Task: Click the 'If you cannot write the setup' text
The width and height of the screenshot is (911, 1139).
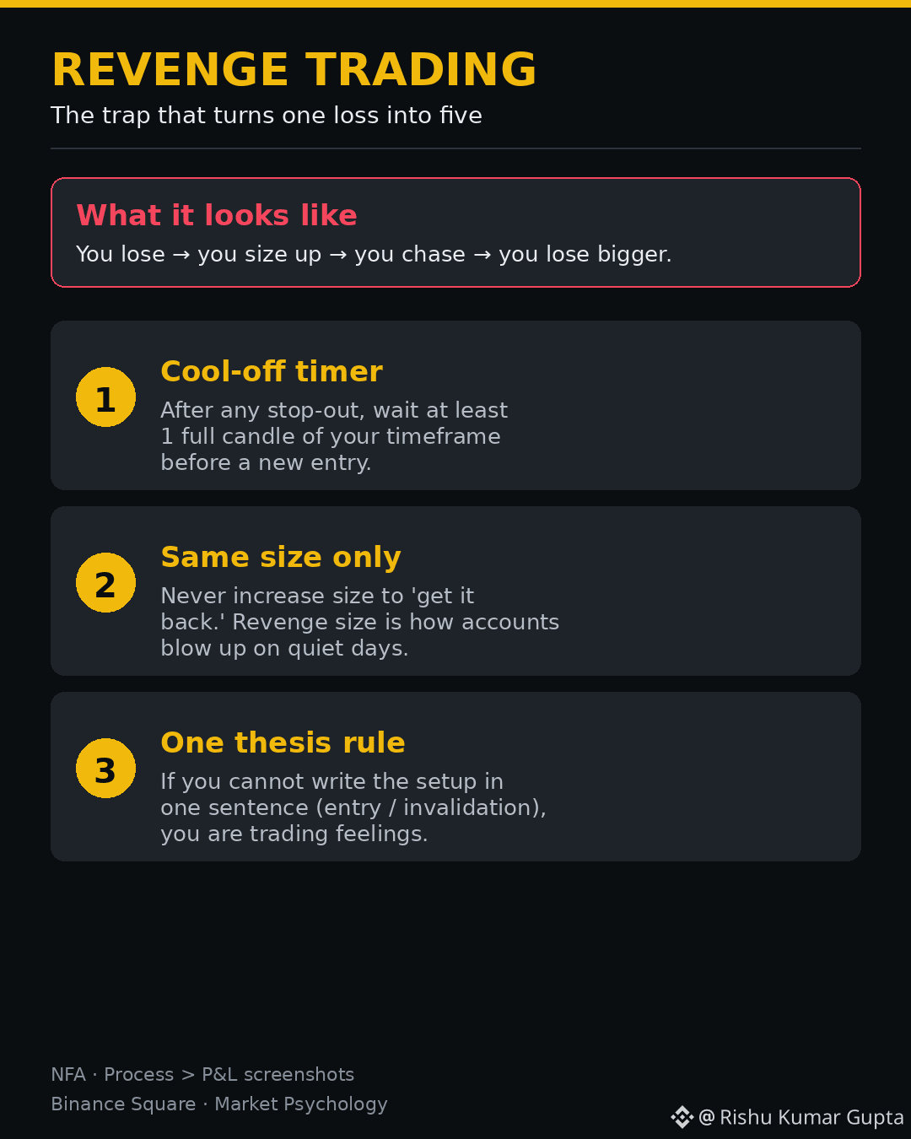Action: click(x=353, y=807)
